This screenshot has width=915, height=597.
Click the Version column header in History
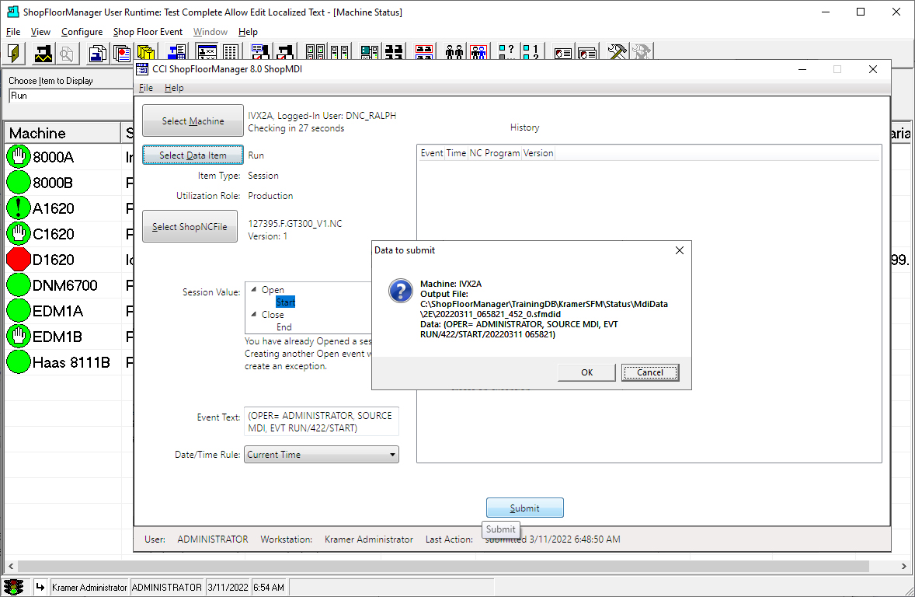tap(538, 153)
